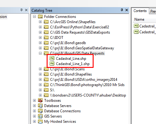This screenshot has width=156, height=124.
Task: Click the Cadastral_Line.shp shapefile icon in tree
Action: pyautogui.click(x=52, y=58)
